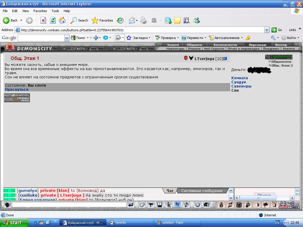
Task: Switch to untitled - Paint taskbar button
Action: click(178, 223)
